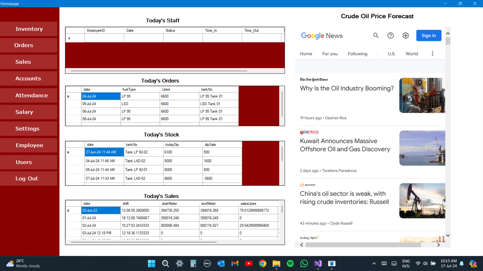Switch to Google News Home tab
Screen dimensions: 483x271
(306, 54)
